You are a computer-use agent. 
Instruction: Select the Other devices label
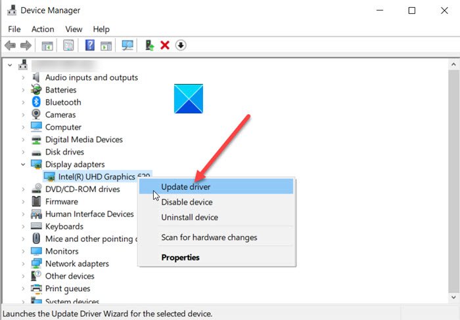click(70, 276)
